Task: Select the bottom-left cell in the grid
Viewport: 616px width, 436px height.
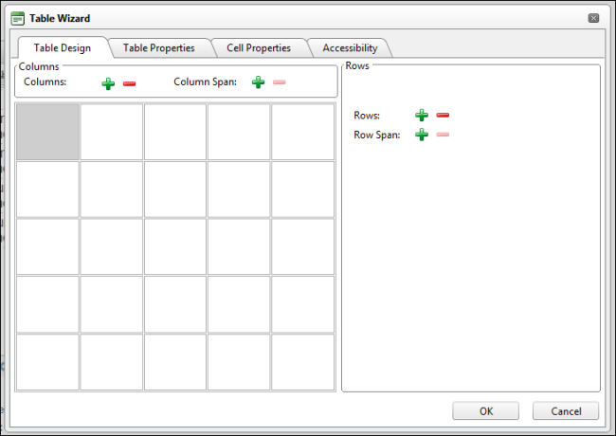Action: (x=47, y=361)
